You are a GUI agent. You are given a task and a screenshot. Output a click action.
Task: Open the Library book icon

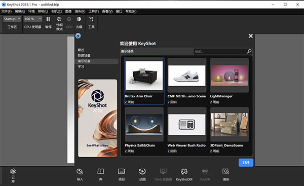[x=101, y=171]
